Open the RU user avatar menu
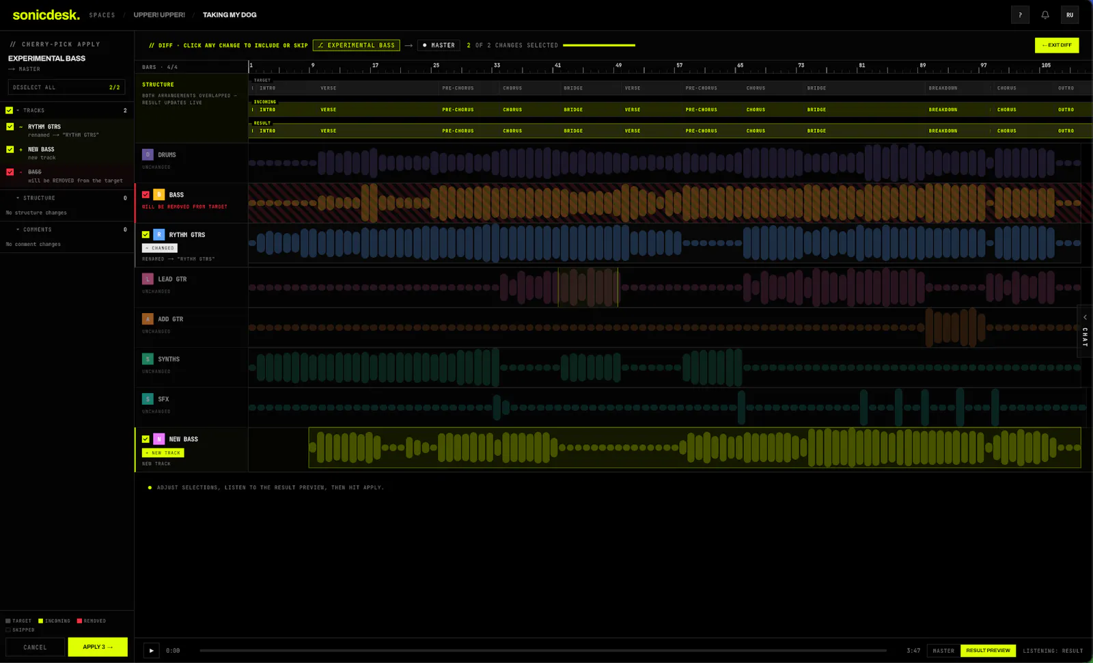1093x663 pixels. pyautogui.click(x=1070, y=15)
